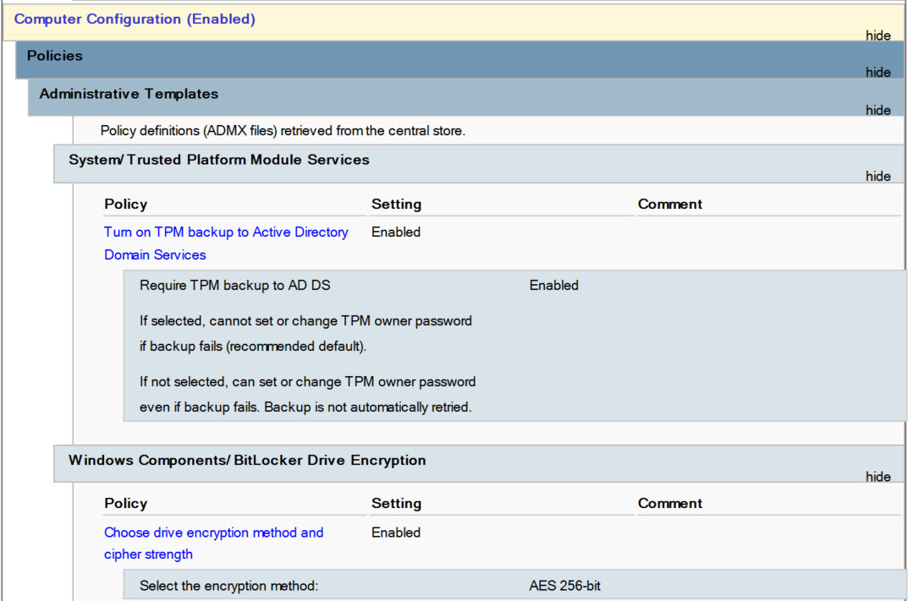Viewport: 908px width, 601px height.
Task: Collapse the Policies section
Action: pyautogui.click(x=878, y=73)
